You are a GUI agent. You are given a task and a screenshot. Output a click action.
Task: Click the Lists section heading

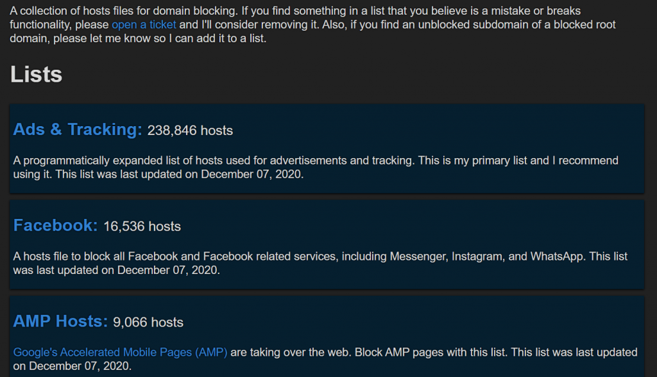36,74
